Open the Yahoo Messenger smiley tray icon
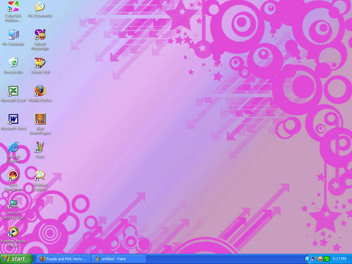This screenshot has height=264, width=352. pyautogui.click(x=320, y=259)
